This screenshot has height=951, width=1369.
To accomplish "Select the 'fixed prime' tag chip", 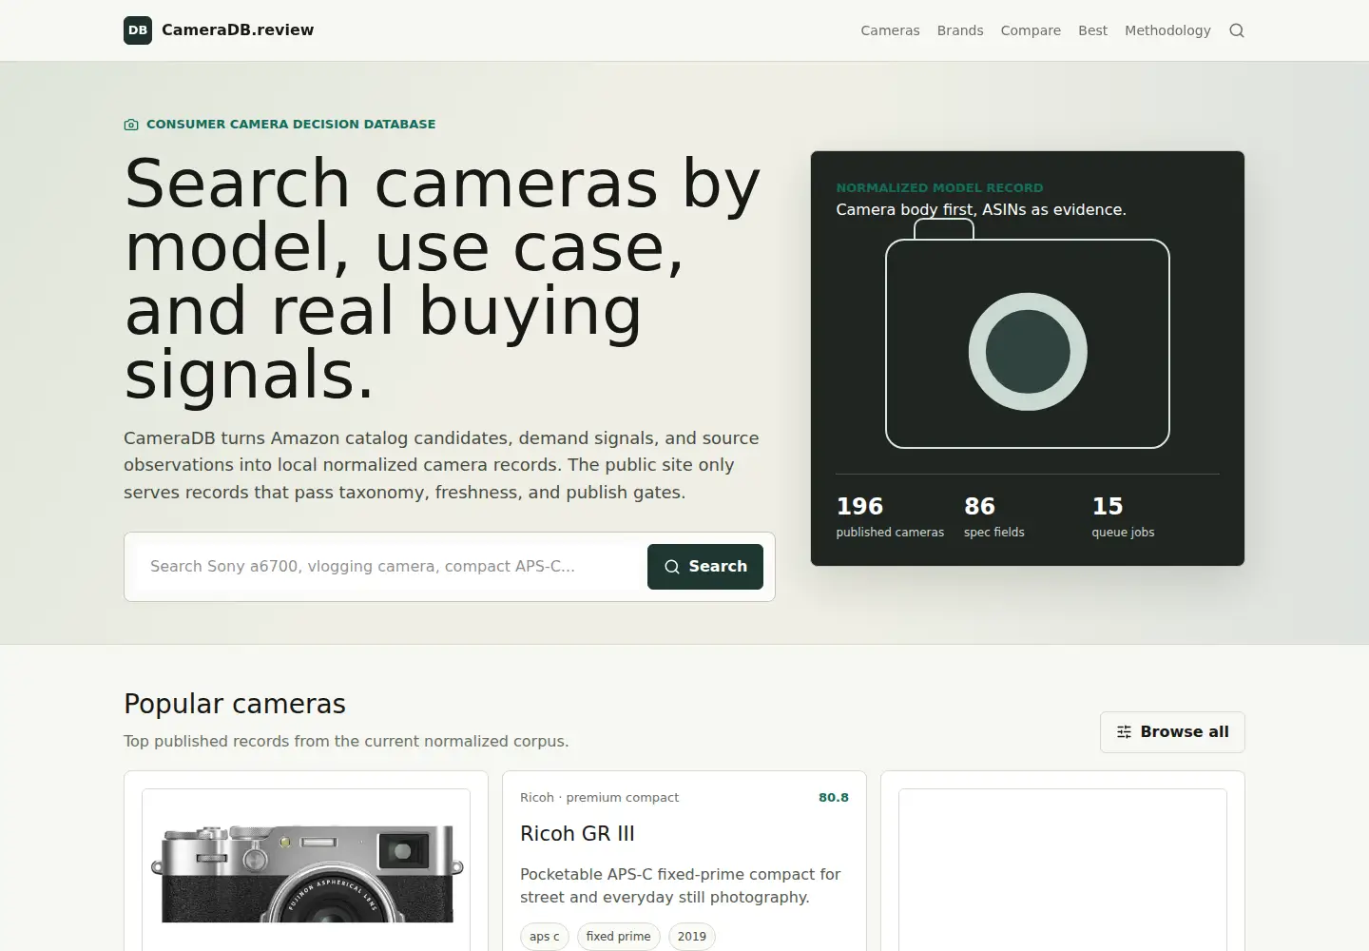I will click(619, 937).
